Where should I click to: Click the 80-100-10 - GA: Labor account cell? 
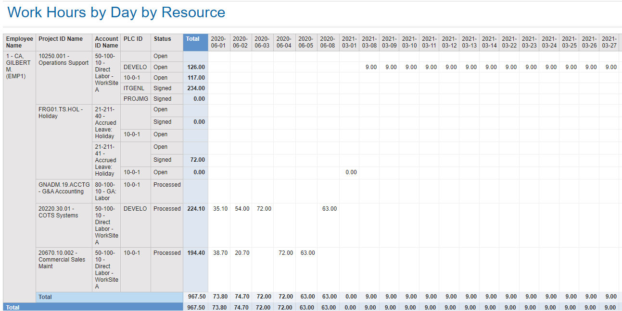point(105,191)
